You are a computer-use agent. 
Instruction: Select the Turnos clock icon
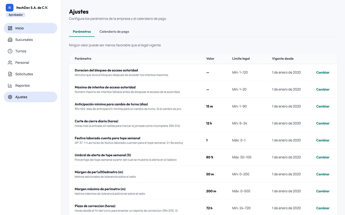[x=10, y=51]
